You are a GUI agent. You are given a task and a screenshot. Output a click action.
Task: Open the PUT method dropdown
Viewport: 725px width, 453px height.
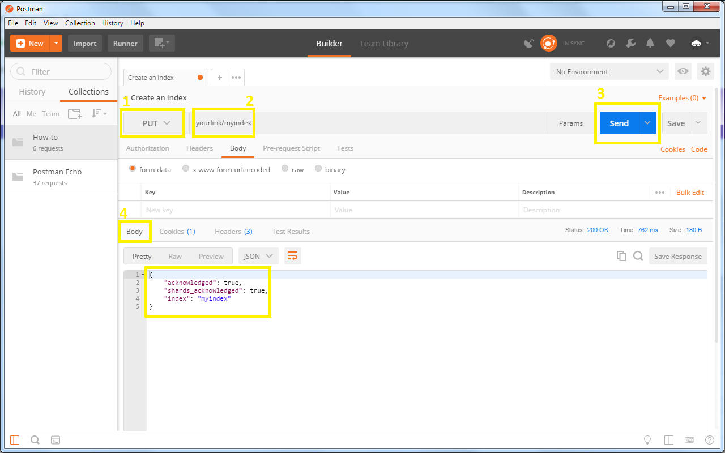point(155,123)
